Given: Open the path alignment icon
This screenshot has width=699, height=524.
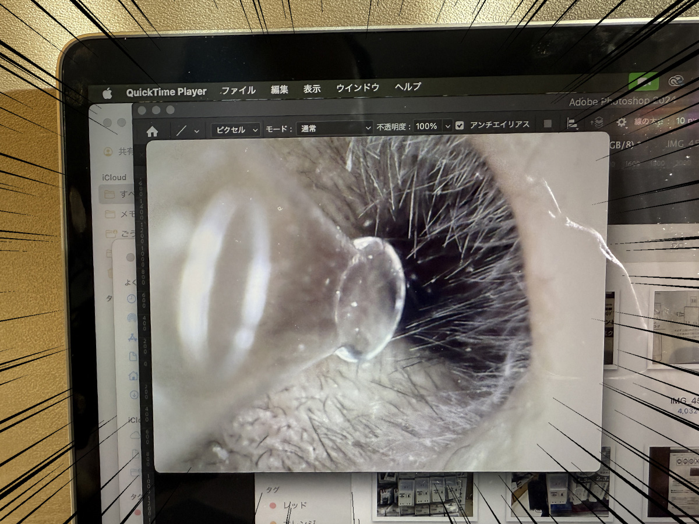Looking at the screenshot, I should (x=572, y=123).
